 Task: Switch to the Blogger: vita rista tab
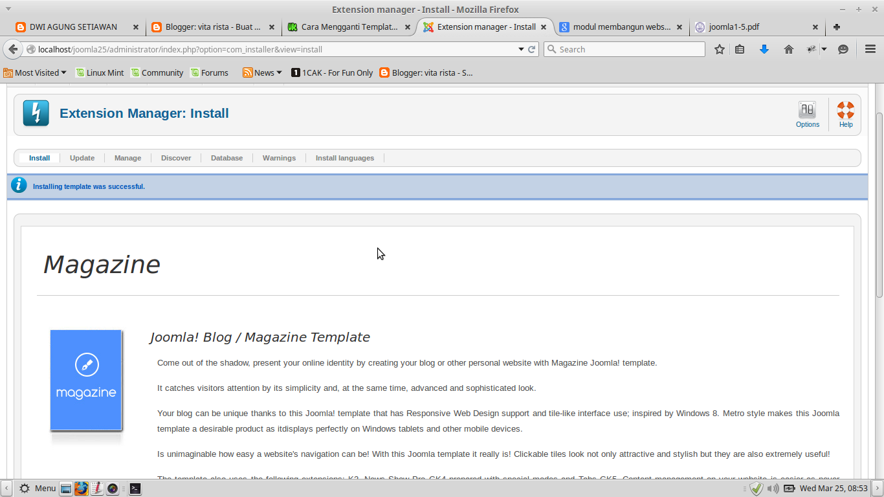(213, 27)
